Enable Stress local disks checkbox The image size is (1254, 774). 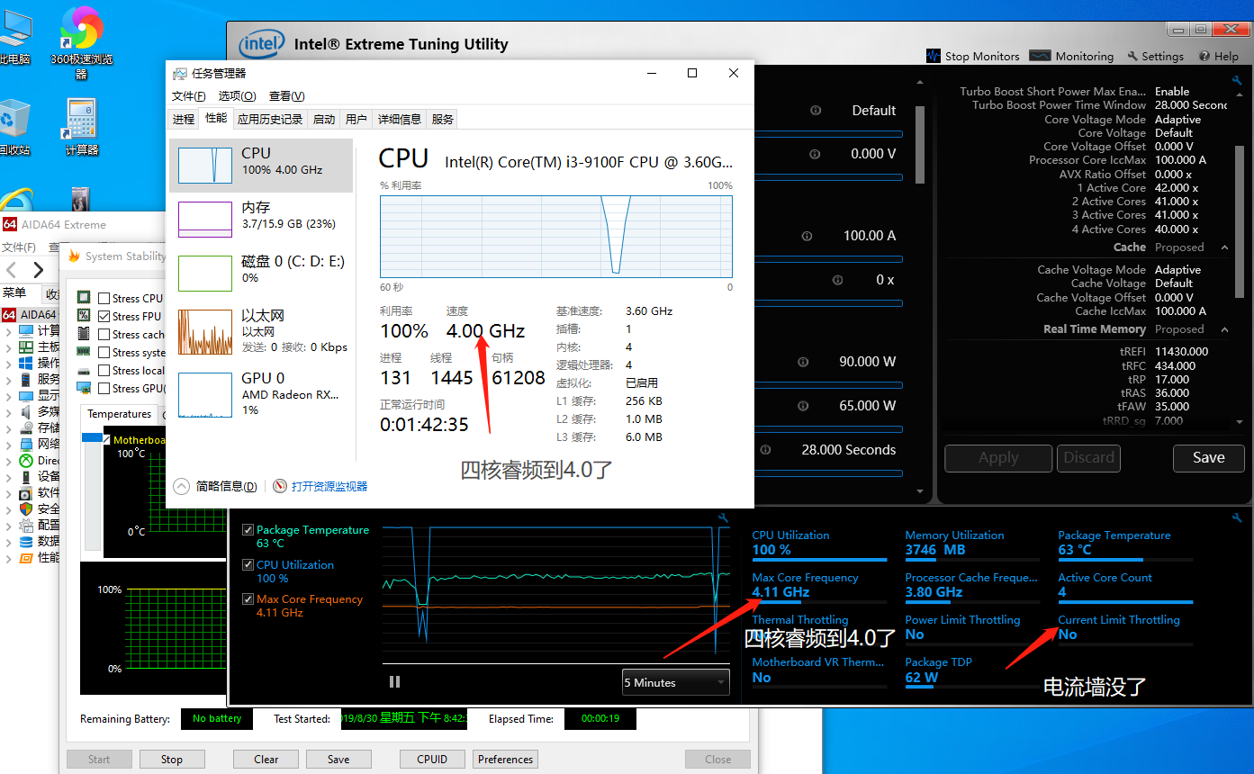pyautogui.click(x=104, y=370)
